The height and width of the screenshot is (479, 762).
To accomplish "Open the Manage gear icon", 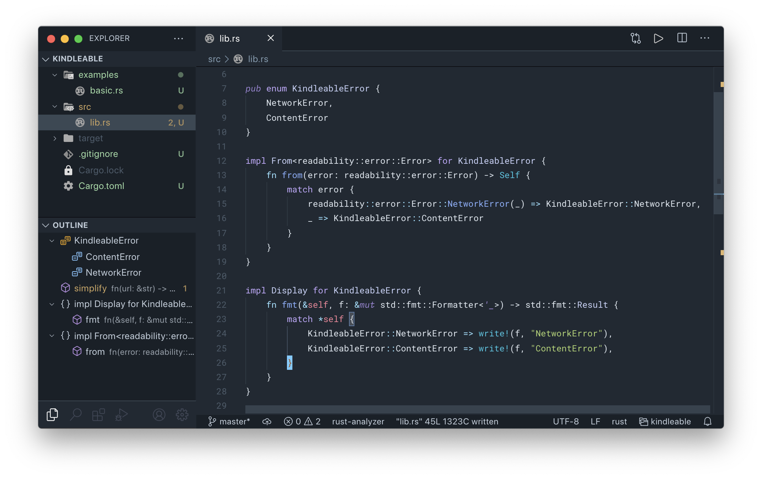I will point(182,415).
